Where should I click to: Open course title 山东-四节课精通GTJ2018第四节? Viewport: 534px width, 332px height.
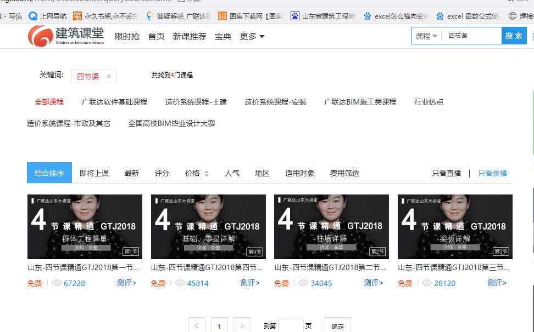point(207,267)
